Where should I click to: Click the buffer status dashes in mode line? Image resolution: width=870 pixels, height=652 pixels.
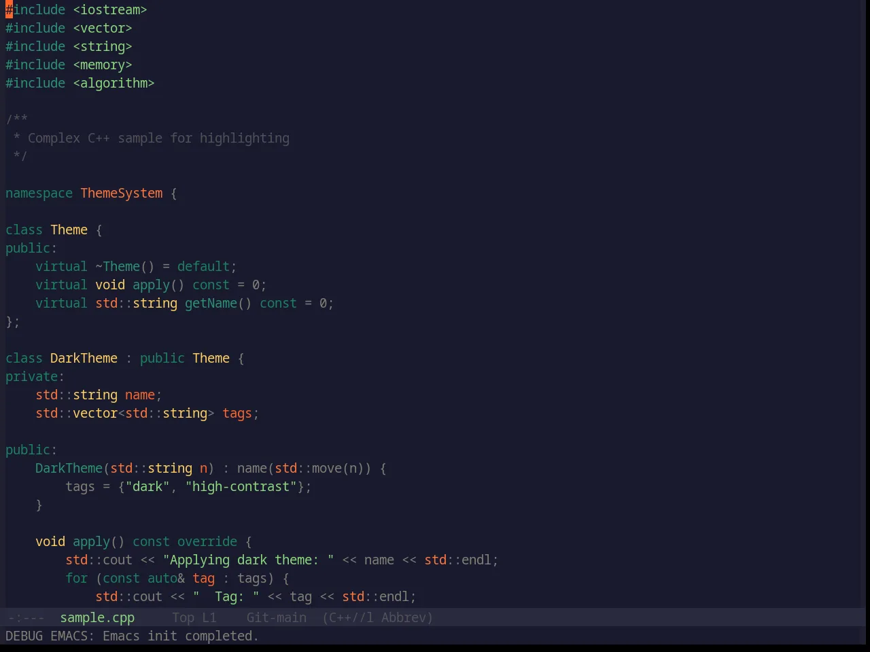point(27,617)
